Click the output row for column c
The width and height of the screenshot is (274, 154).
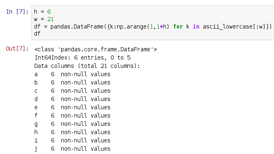coord(72,91)
